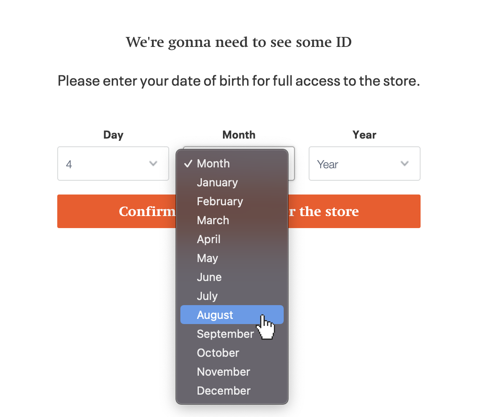The height and width of the screenshot is (417, 483).
Task: Open the Year selector
Action: pyautogui.click(x=364, y=164)
